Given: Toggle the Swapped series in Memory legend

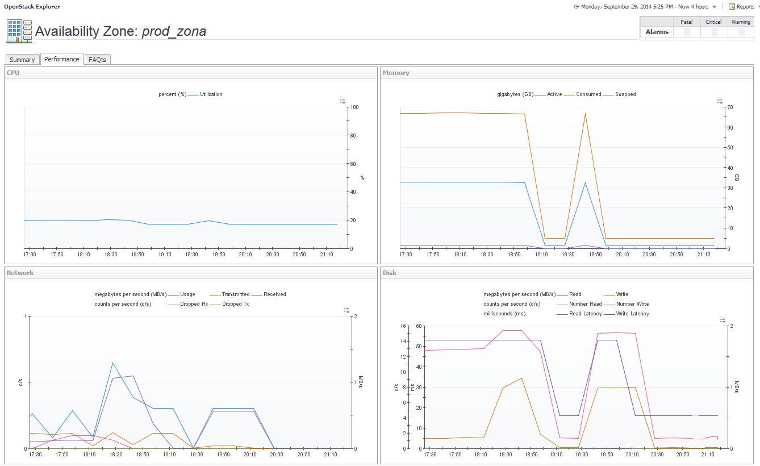Looking at the screenshot, I should [x=625, y=94].
